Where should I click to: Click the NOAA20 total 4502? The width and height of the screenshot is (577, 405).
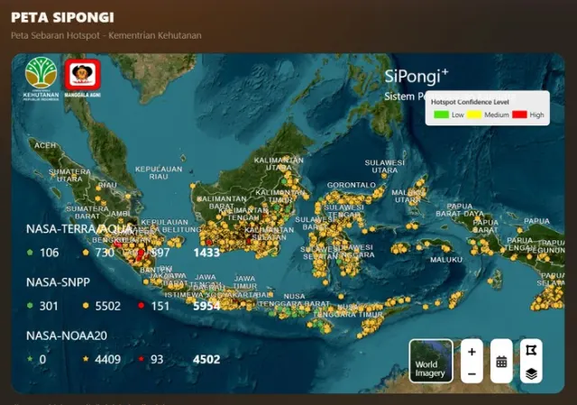click(206, 359)
